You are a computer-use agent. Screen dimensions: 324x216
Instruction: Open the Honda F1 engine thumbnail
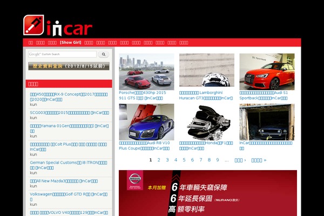pos(207,122)
